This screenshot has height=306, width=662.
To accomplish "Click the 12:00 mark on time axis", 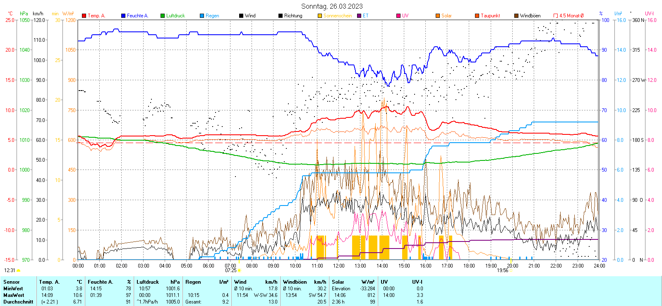I will click(339, 266).
